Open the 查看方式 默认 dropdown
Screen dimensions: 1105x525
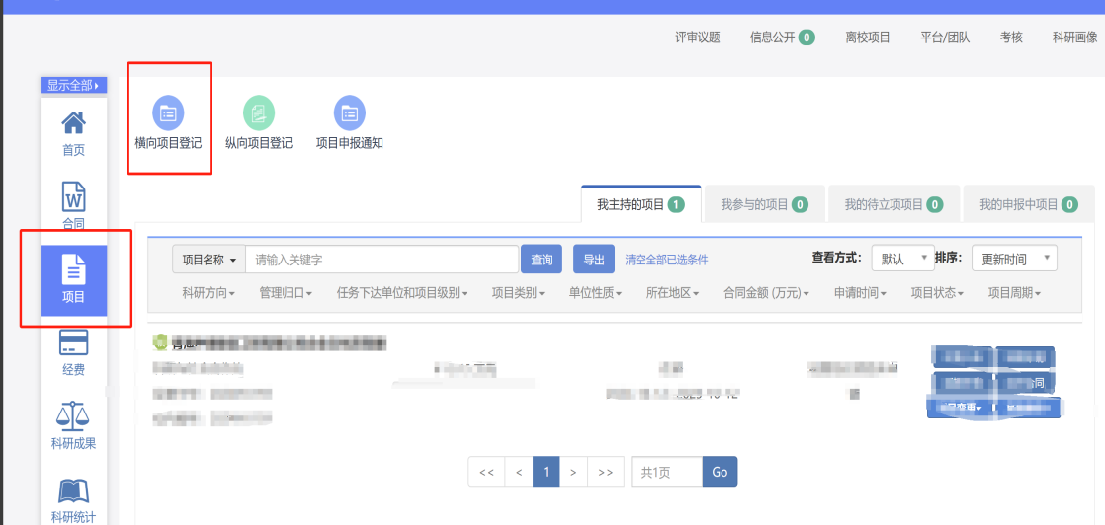(902, 259)
